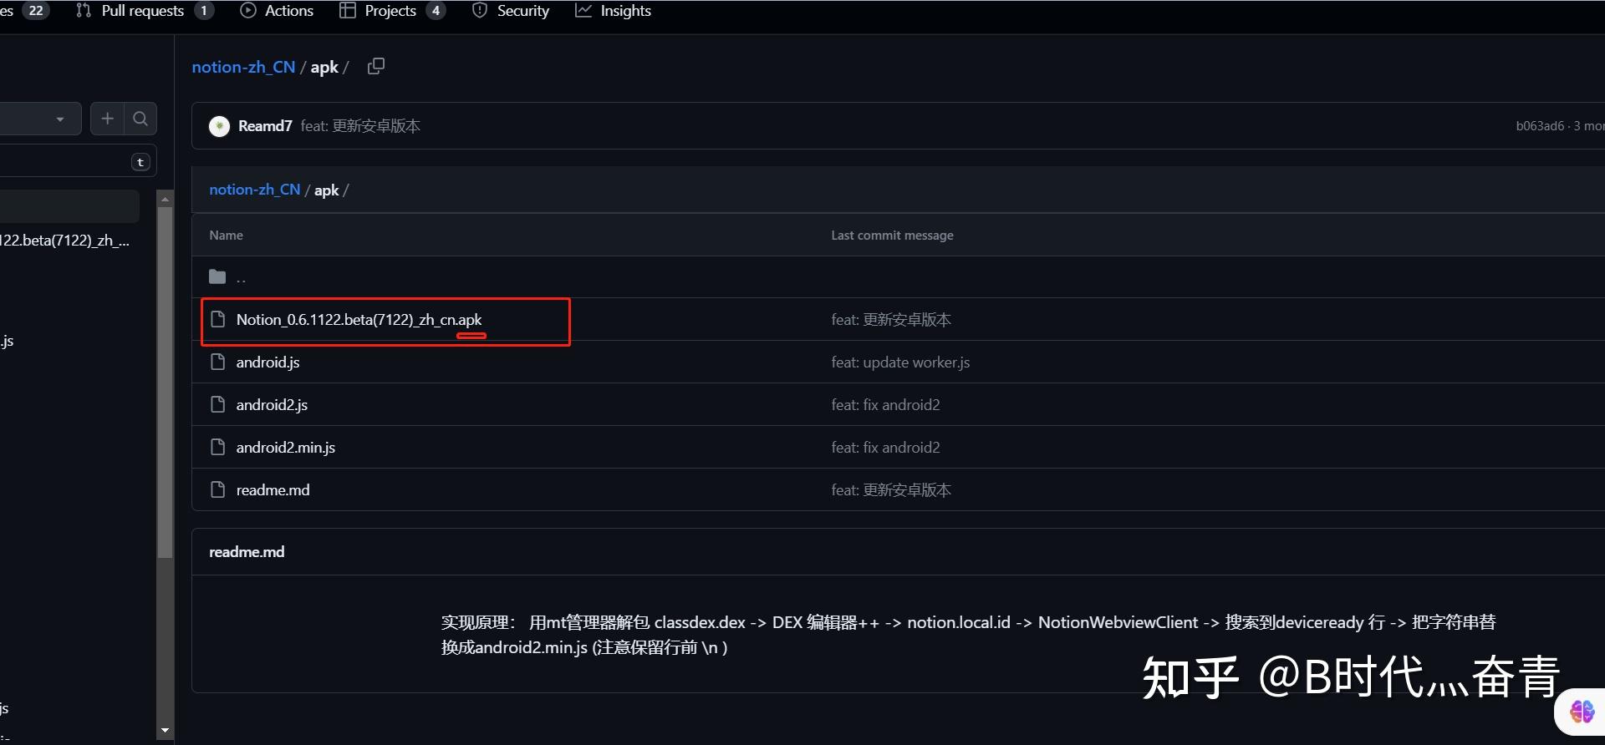Click the Projects table icon

click(348, 11)
